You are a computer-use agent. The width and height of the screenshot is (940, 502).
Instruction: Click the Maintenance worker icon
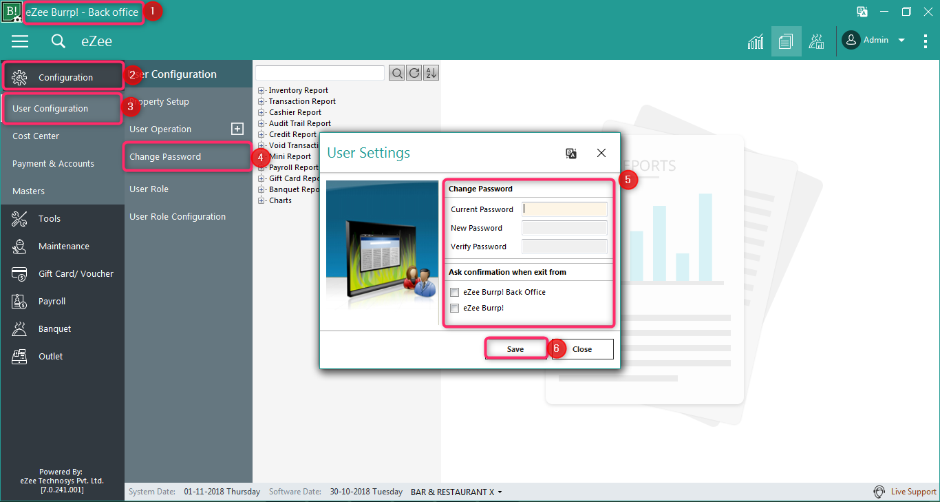click(19, 246)
